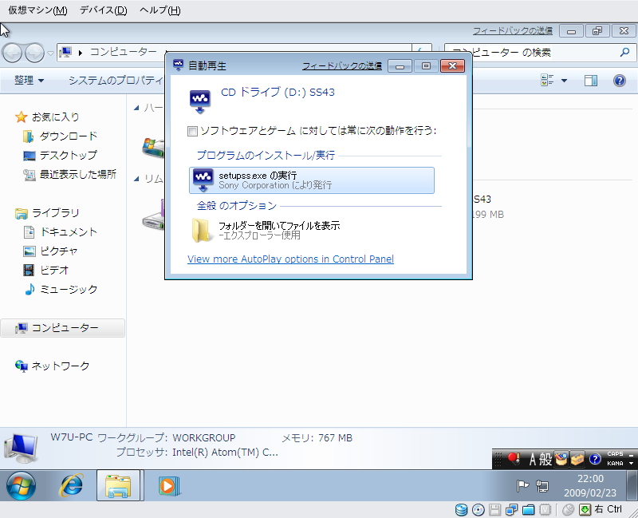Screen dimensions: 638x518
Task: Open the 仮想マシン menu
Action: click(x=37, y=10)
